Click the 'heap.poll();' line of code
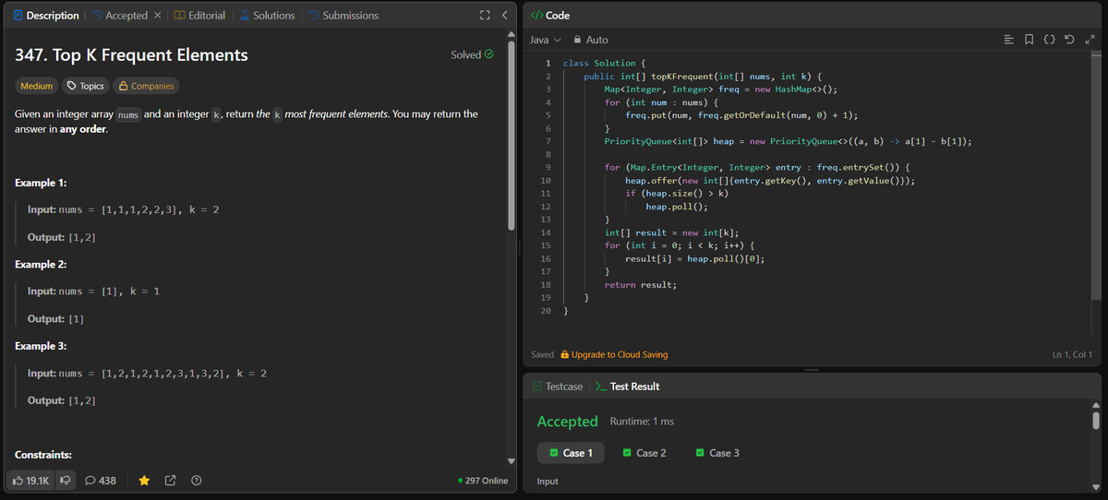This screenshot has width=1108, height=500. pyautogui.click(x=677, y=208)
